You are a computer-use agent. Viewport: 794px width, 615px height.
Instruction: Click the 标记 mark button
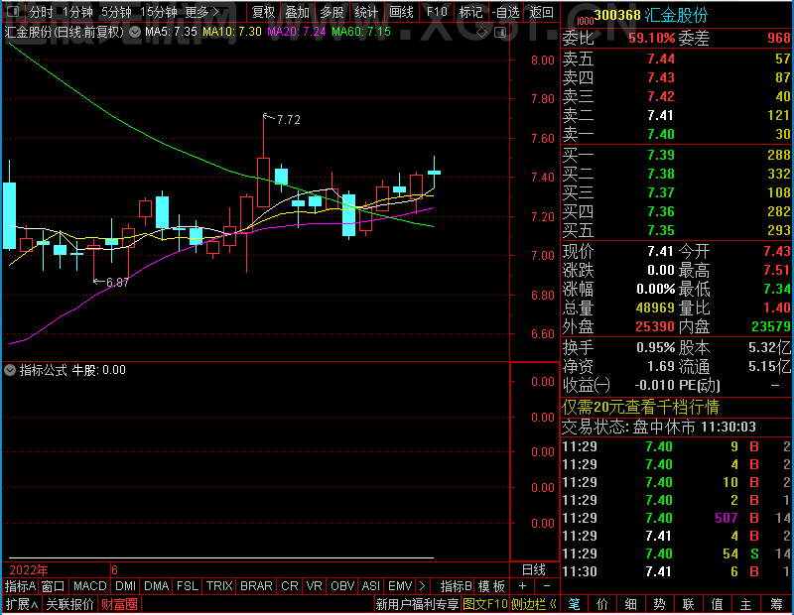pos(470,12)
